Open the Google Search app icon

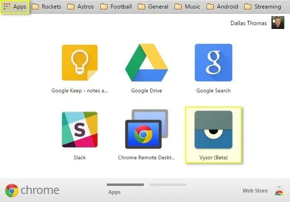214,63
